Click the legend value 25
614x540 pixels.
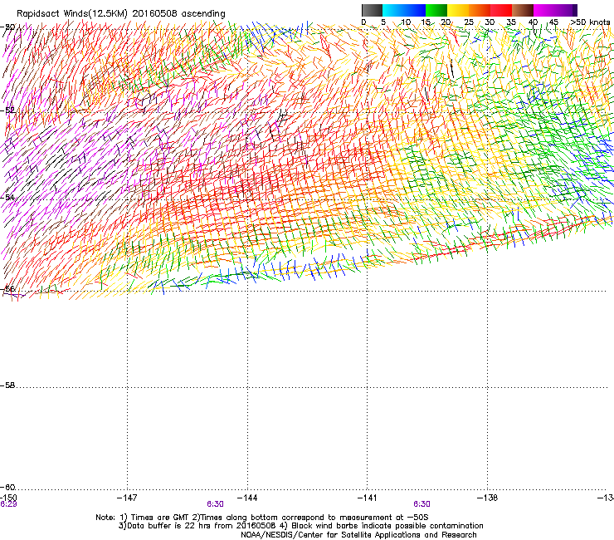(469, 22)
